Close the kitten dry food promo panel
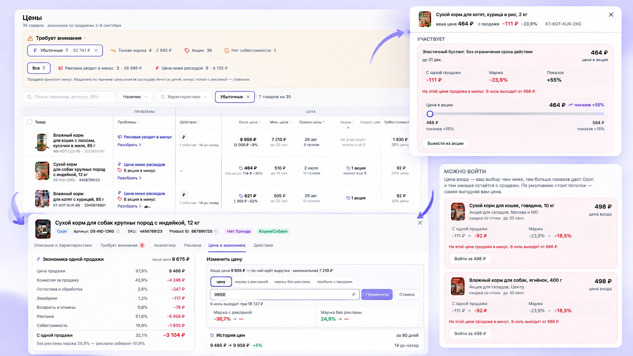633x356 pixels. tap(611, 15)
